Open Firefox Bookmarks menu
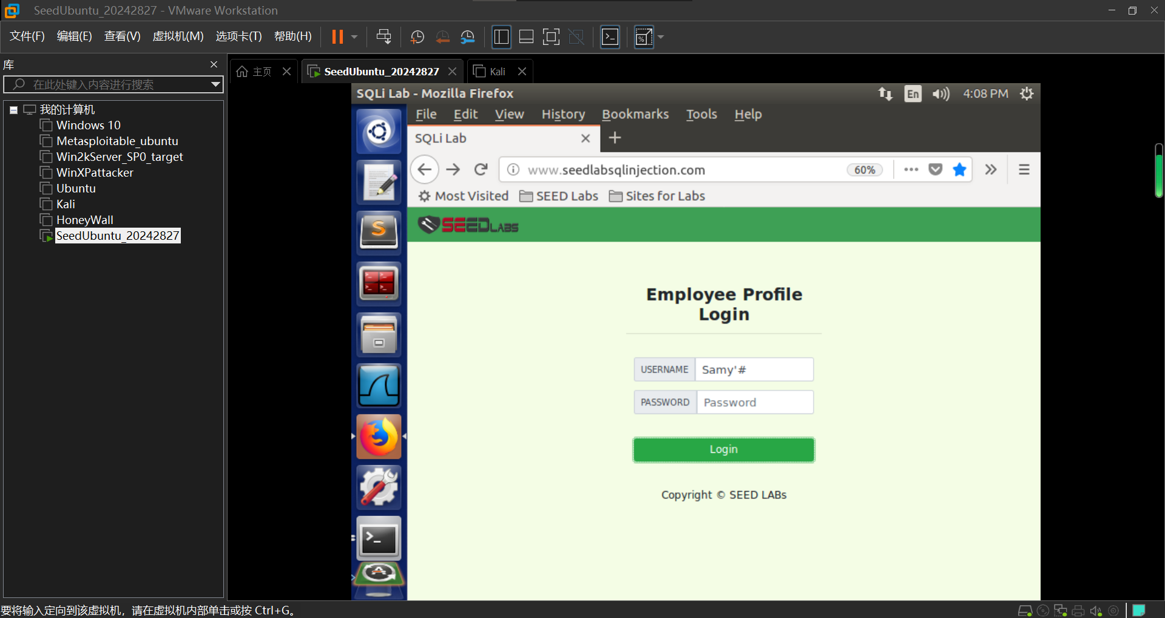The width and height of the screenshot is (1165, 618). (635, 114)
